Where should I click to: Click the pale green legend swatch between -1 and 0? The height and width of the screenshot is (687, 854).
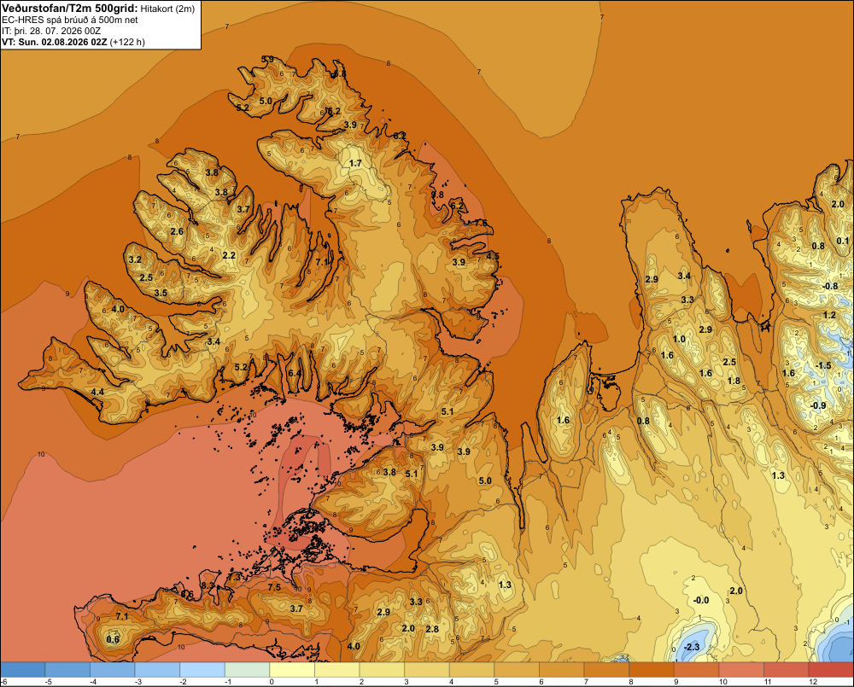[248, 670]
